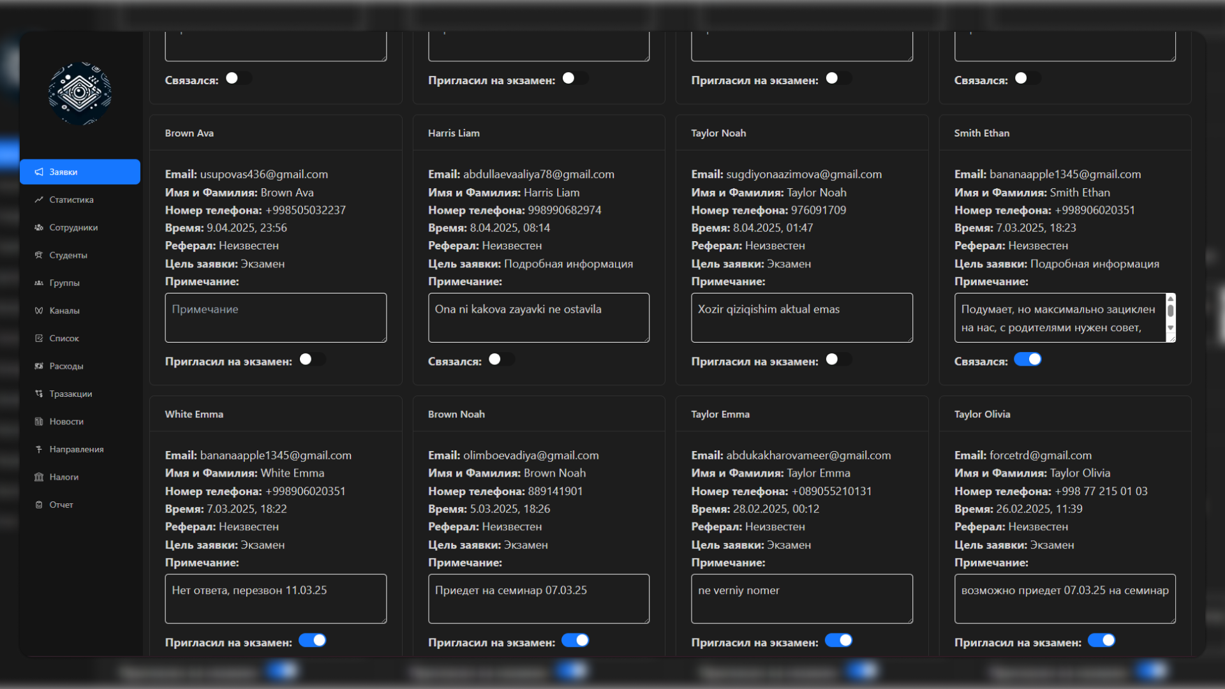Go to Сотрудники page

pos(80,227)
